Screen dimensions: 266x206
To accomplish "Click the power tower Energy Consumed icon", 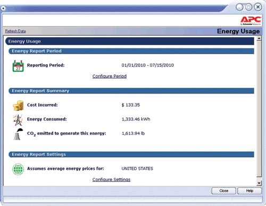I will click(18, 120).
